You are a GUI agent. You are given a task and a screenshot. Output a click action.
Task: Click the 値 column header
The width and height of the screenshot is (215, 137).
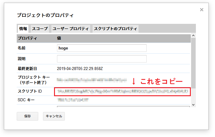pos(59,38)
